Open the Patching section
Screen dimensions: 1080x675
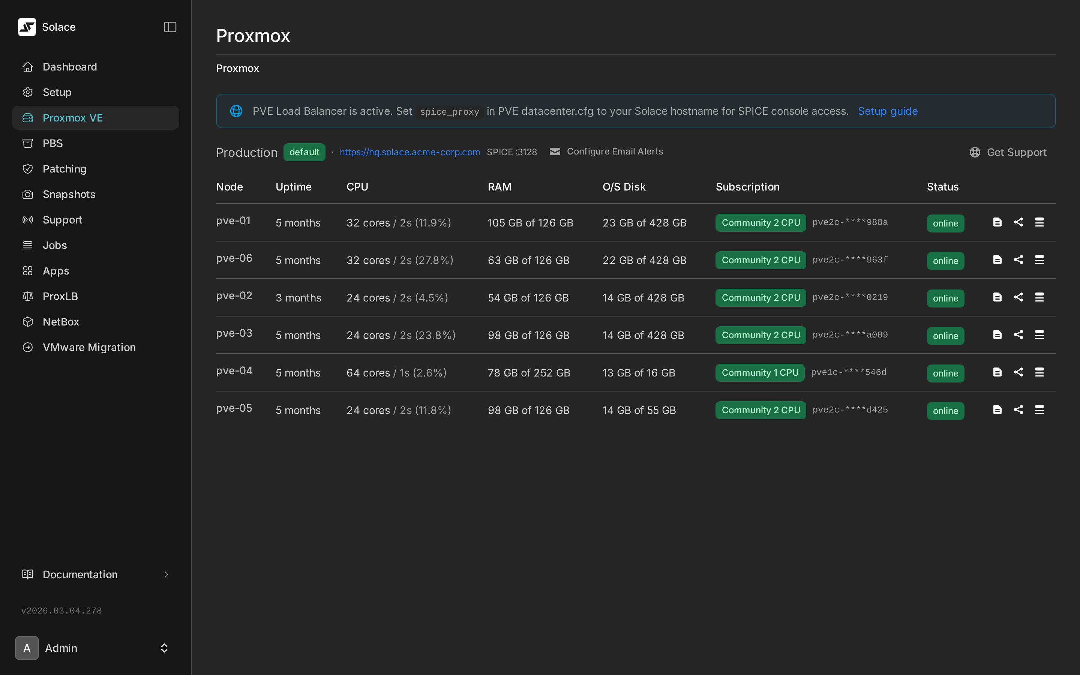tap(65, 169)
